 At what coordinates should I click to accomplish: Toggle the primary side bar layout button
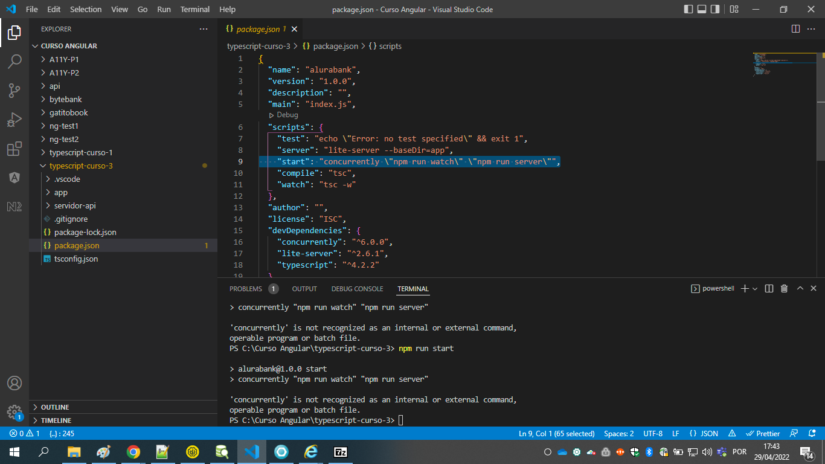(689, 9)
